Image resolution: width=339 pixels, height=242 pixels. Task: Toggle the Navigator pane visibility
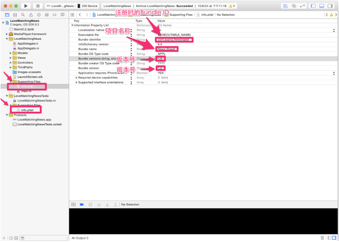[313, 6]
